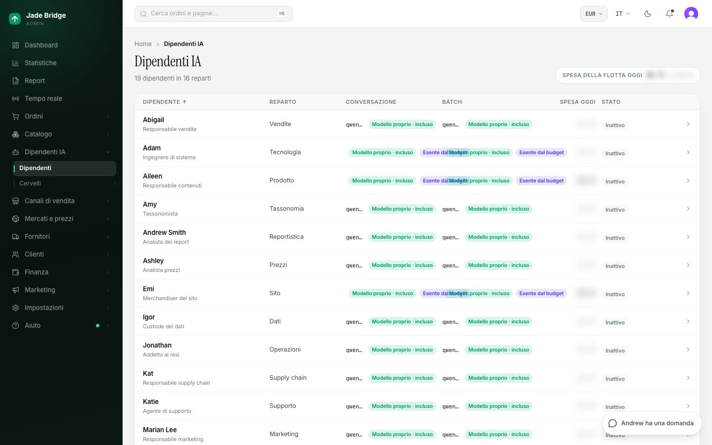Sort by Dipendente column header
This screenshot has width=712, height=445.
[165, 102]
